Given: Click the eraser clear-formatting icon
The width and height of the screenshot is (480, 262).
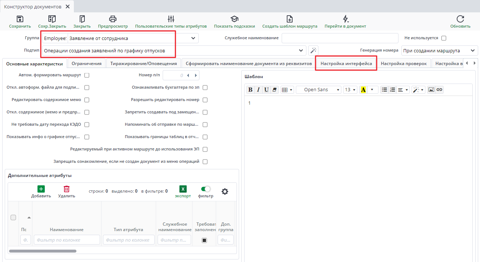Looking at the screenshot, I should click(275, 90).
